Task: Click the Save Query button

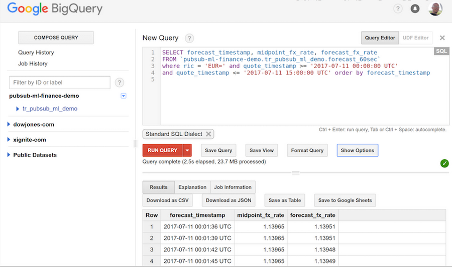Action: click(x=218, y=150)
